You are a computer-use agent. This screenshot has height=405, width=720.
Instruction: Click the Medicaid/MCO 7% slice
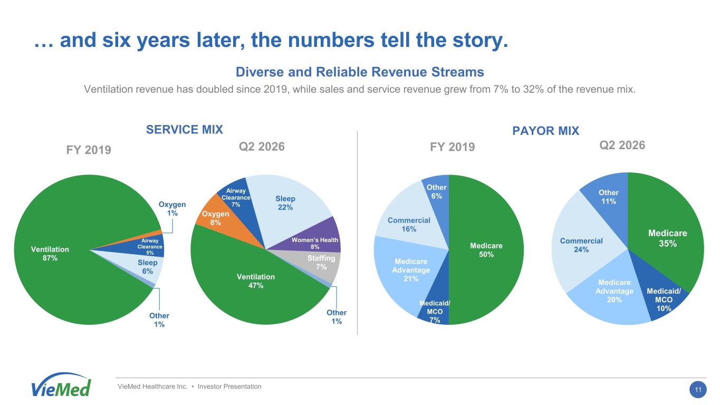(435, 311)
